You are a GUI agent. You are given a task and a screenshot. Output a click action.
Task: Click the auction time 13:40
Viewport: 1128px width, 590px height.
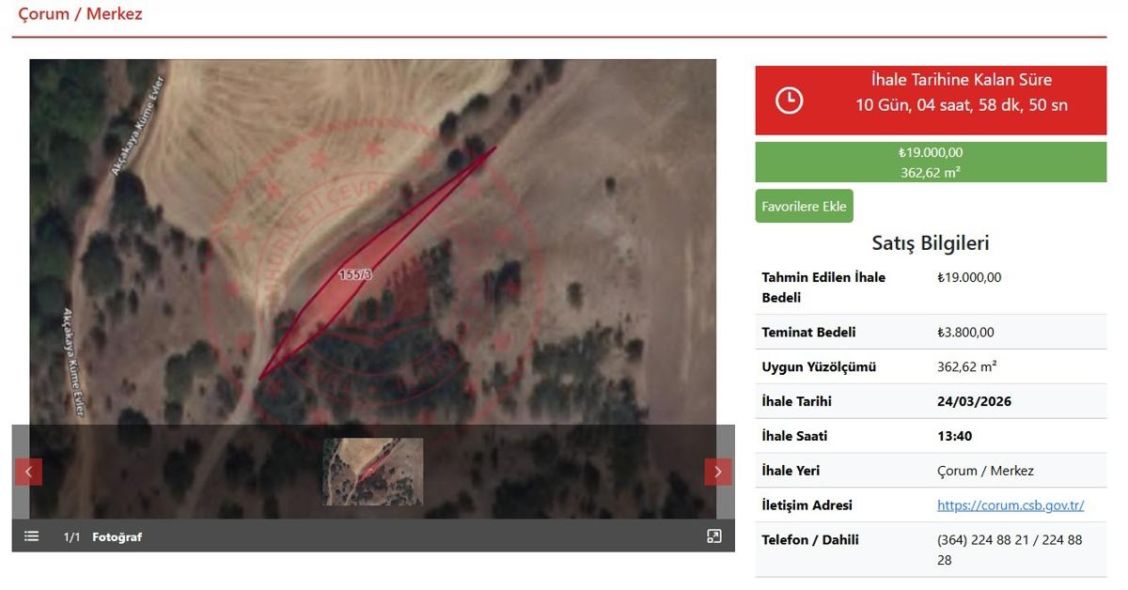tap(954, 436)
